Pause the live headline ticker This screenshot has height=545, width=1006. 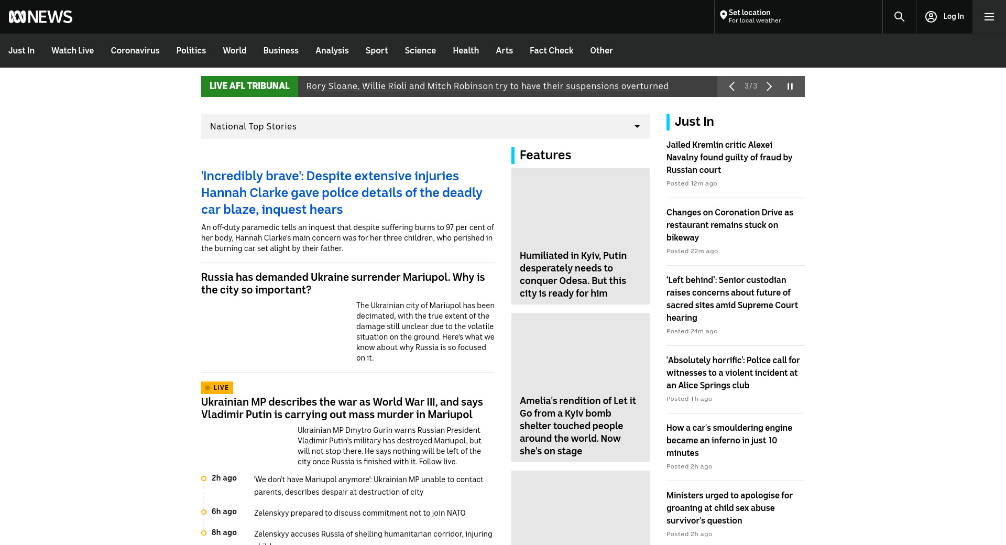pos(790,86)
